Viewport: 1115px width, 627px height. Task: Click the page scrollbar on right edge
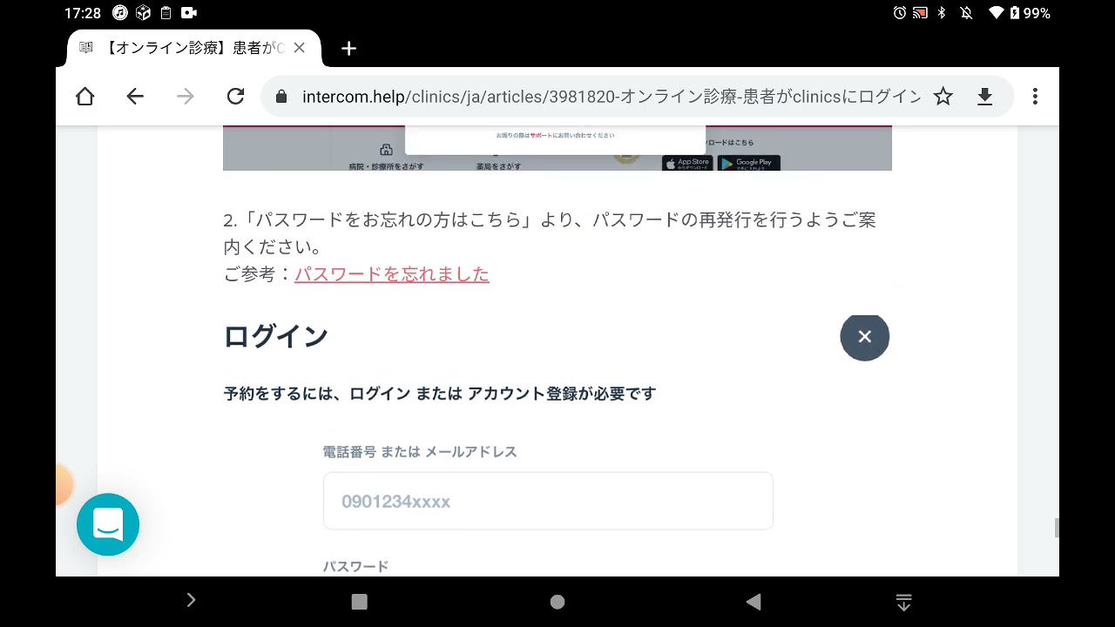coord(1057,528)
